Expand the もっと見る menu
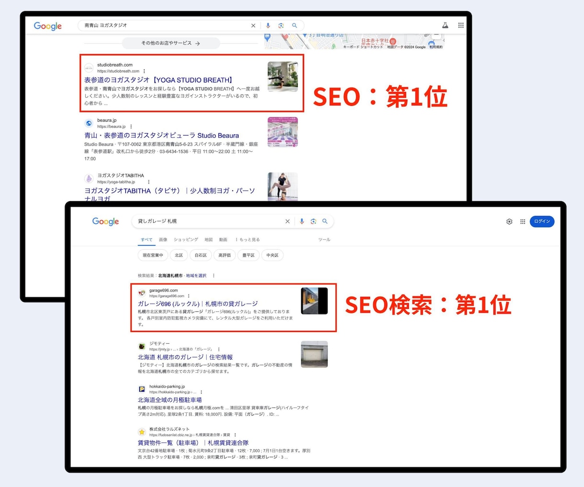 pos(247,239)
